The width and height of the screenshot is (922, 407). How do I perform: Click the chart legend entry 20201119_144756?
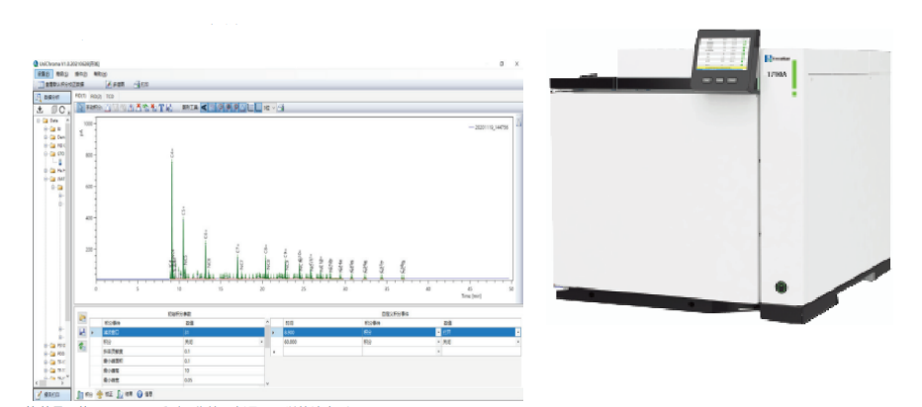click(489, 126)
